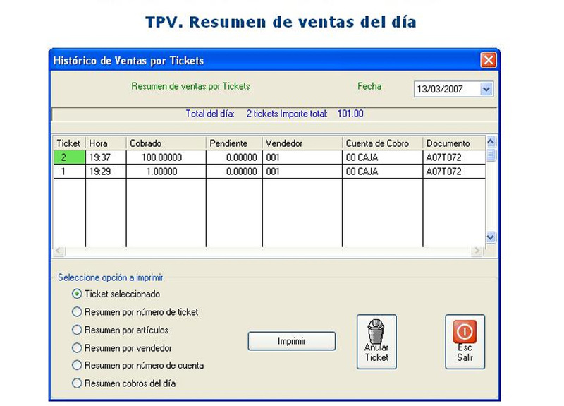The image size is (564, 406).
Task: Click the Pendiente column header
Action: [x=234, y=143]
